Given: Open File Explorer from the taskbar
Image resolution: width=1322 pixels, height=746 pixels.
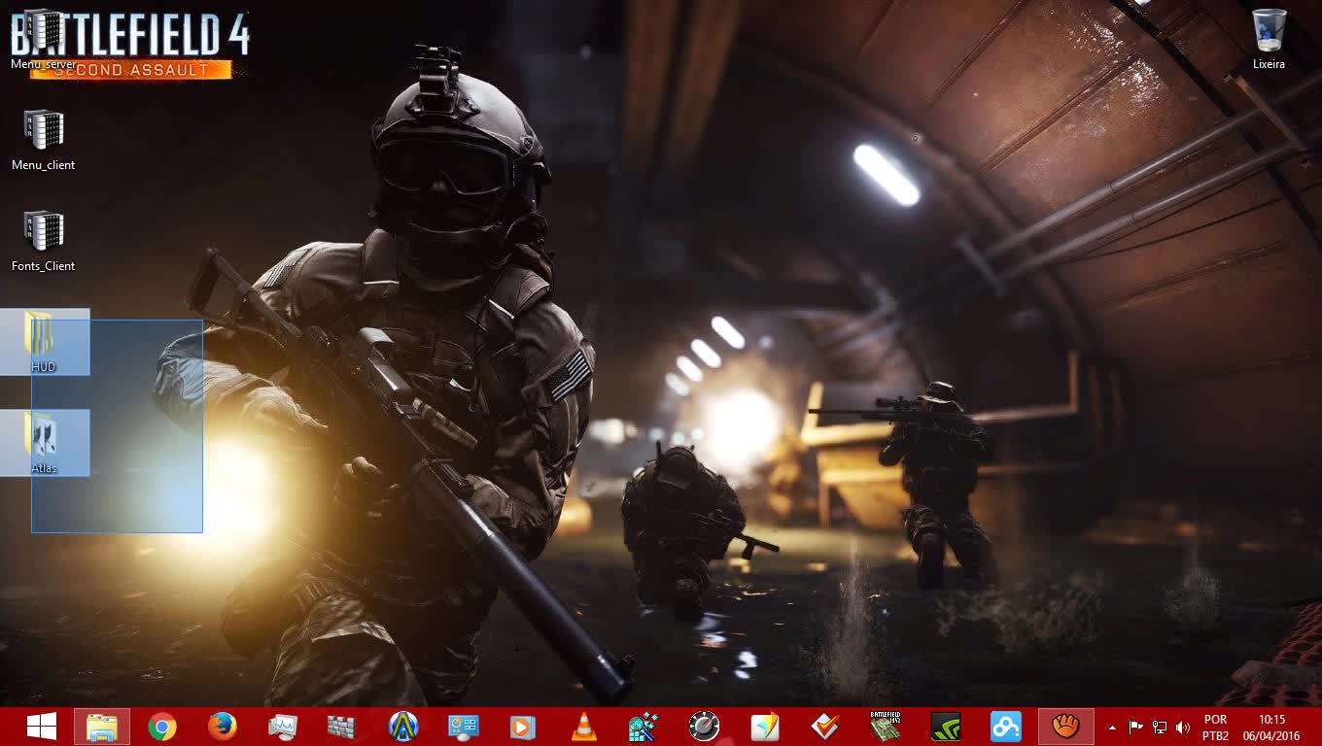Looking at the screenshot, I should [x=102, y=726].
